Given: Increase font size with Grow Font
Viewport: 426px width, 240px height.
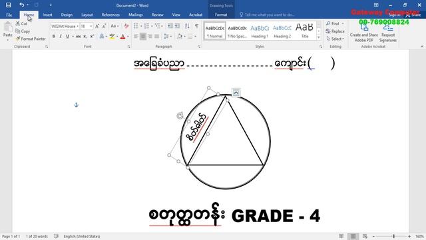Looking at the screenshot, I should [97, 26].
